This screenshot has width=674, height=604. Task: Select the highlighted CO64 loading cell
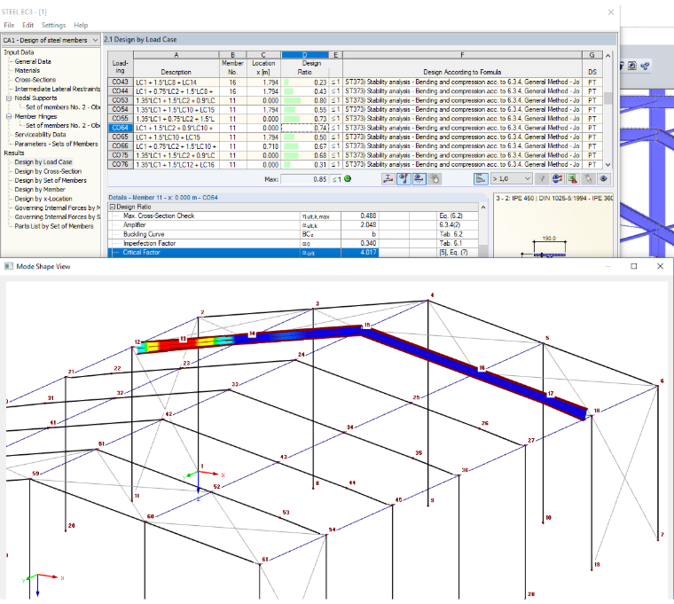[121, 128]
